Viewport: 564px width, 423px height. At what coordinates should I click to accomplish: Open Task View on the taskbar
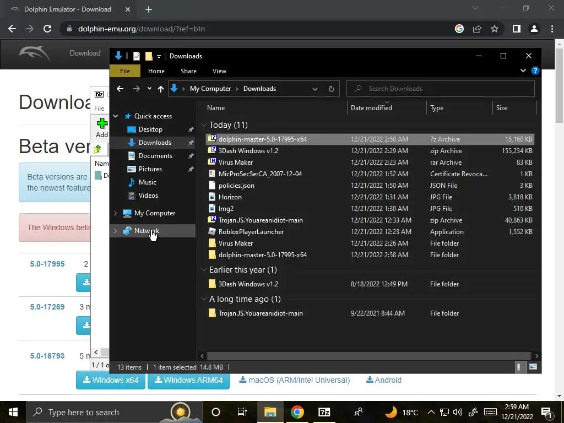coord(242,412)
